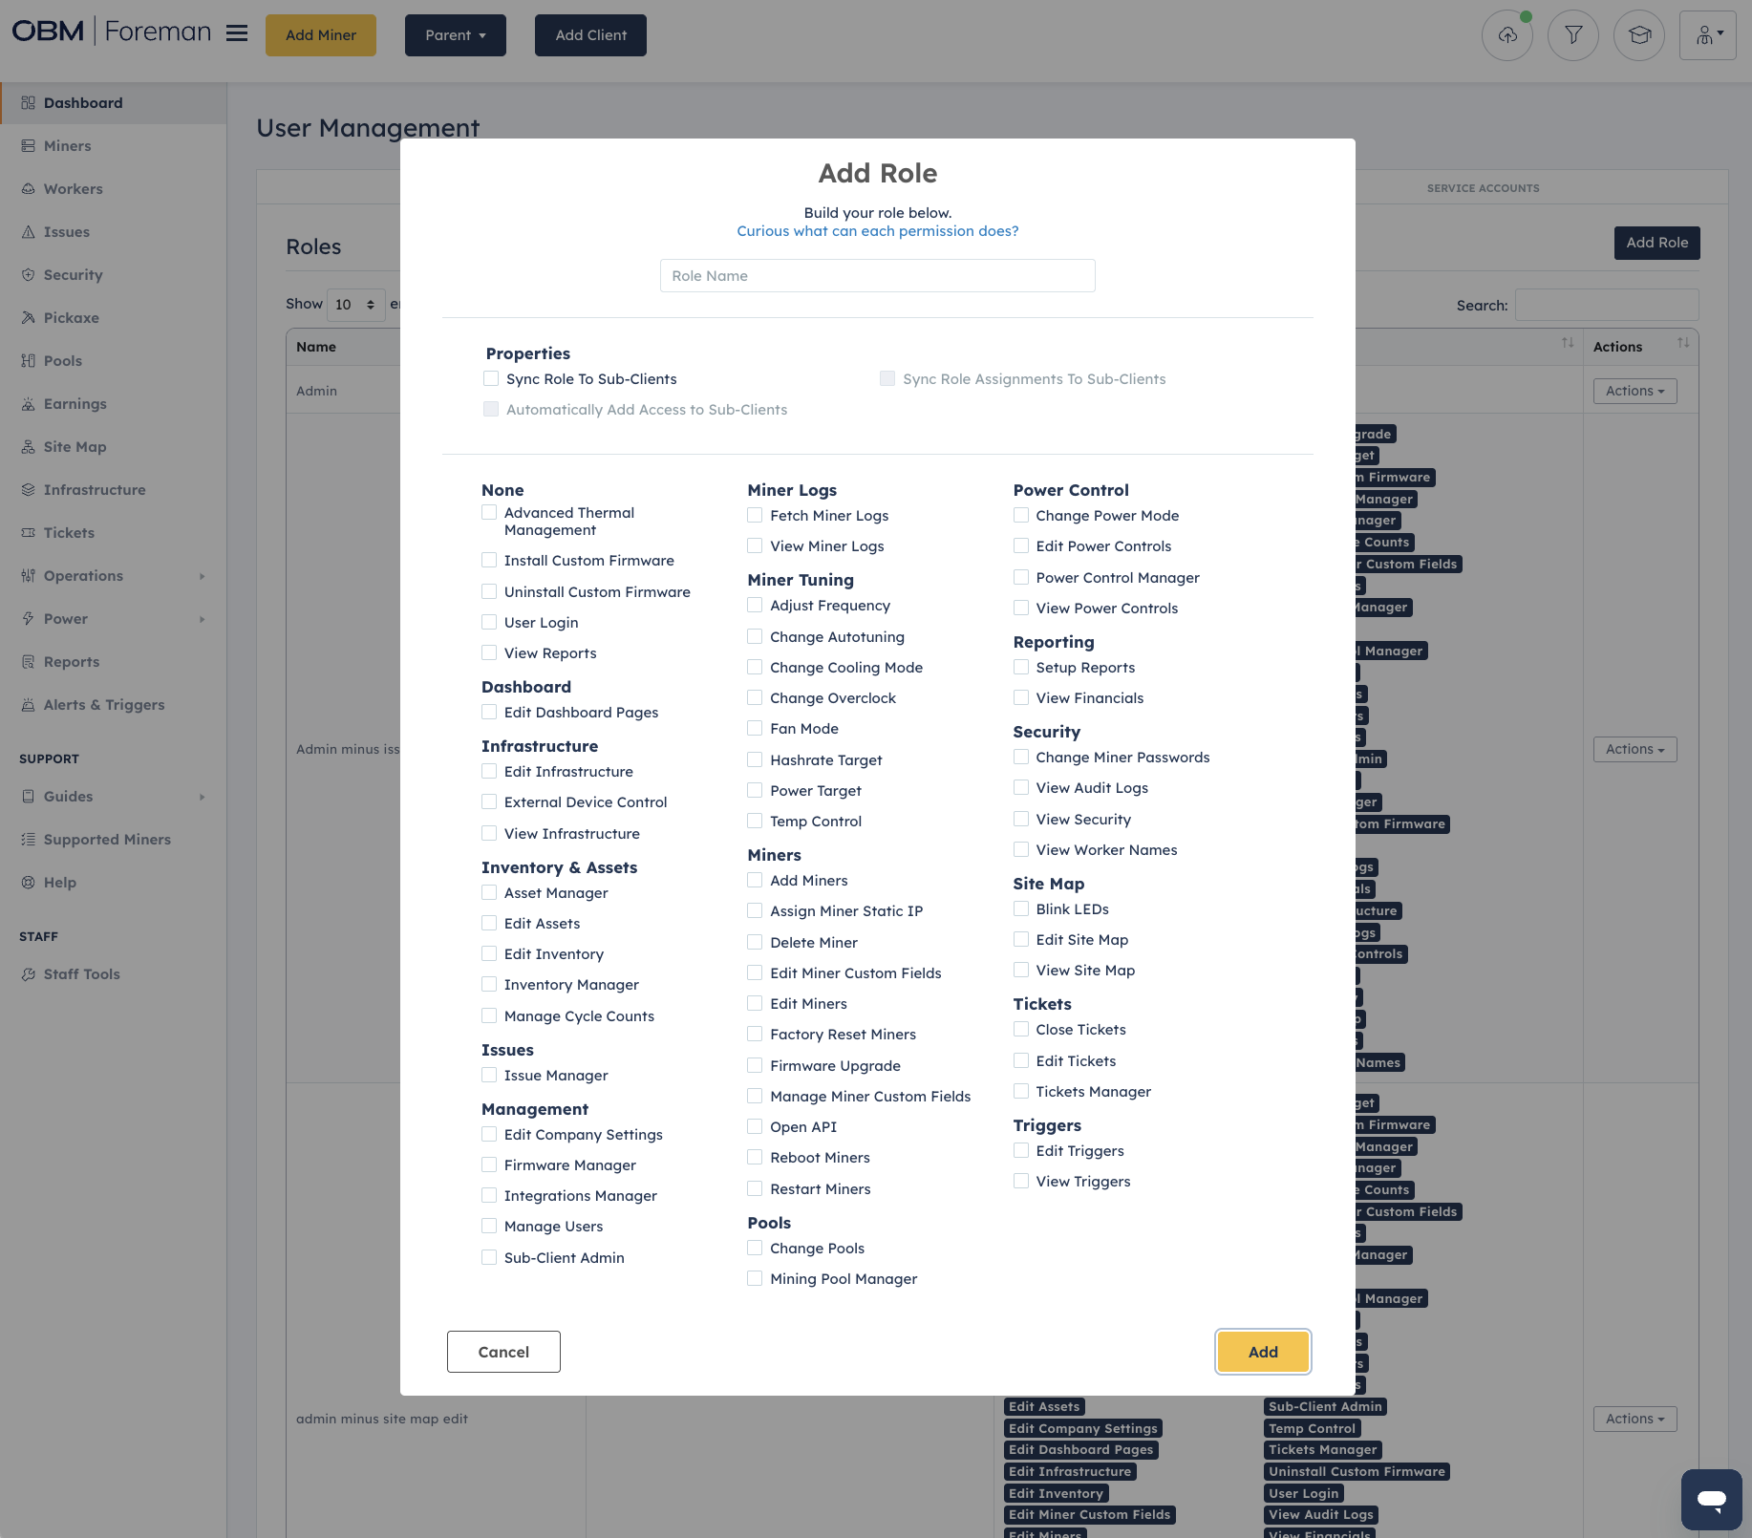Image resolution: width=1752 pixels, height=1538 pixels.
Task: Click the Reports icon in sidebar
Action: [x=28, y=662]
